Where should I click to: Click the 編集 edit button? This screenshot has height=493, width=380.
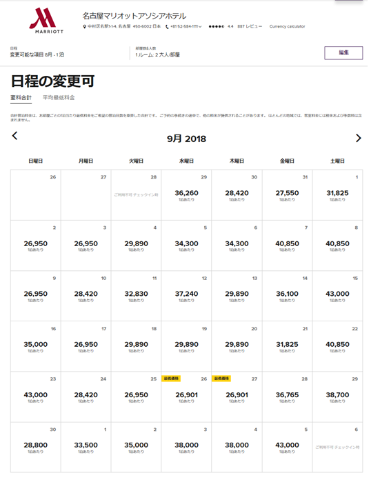343,53
